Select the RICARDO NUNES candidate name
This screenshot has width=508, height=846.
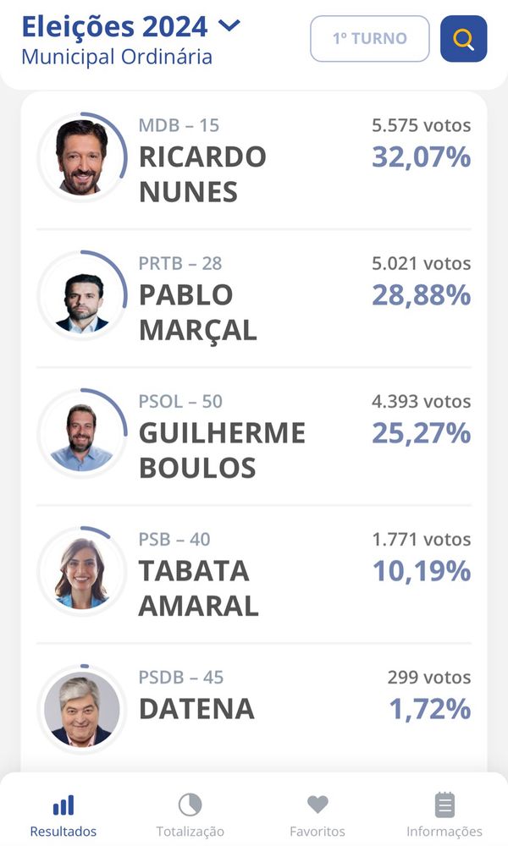tap(202, 174)
